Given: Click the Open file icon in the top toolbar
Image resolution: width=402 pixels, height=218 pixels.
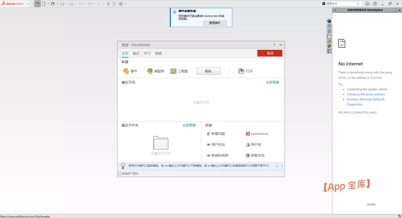Looking at the screenshot, I should point(53,4).
